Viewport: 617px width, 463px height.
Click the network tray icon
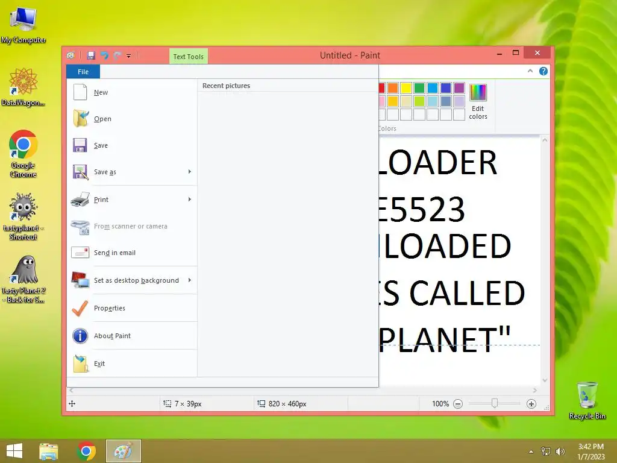(x=546, y=452)
